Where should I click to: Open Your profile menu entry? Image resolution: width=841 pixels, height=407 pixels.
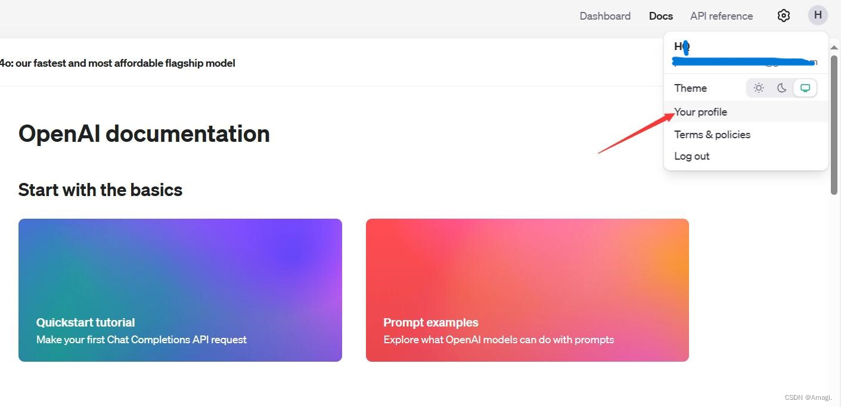[746, 112]
